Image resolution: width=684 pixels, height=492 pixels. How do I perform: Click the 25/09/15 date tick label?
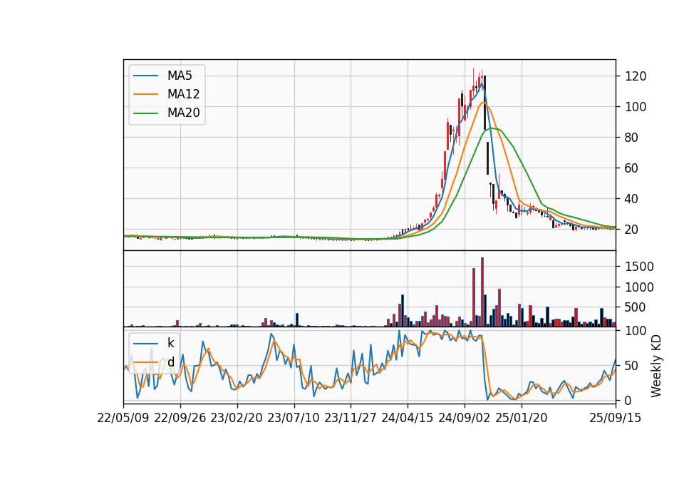[x=616, y=418]
